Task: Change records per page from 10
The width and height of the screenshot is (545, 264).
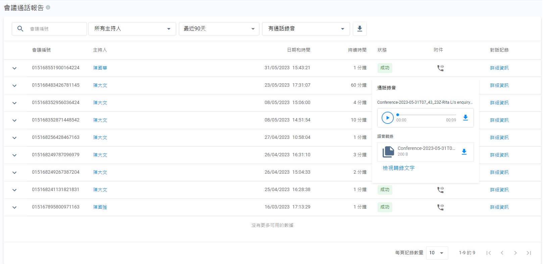Action: (x=437, y=253)
